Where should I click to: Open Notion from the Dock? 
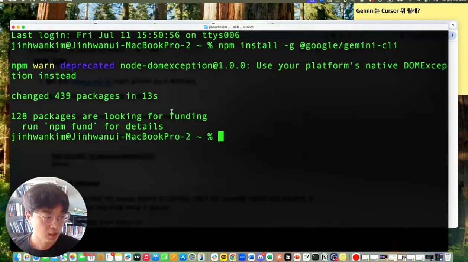[325, 257]
